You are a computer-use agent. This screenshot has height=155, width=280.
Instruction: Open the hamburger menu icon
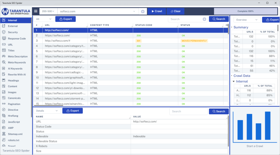[x=36, y=11]
